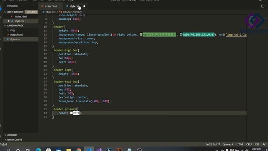This screenshot has width=268, height=151.
Task: Click the errors and warnings status indicator
Action: tap(3, 144)
